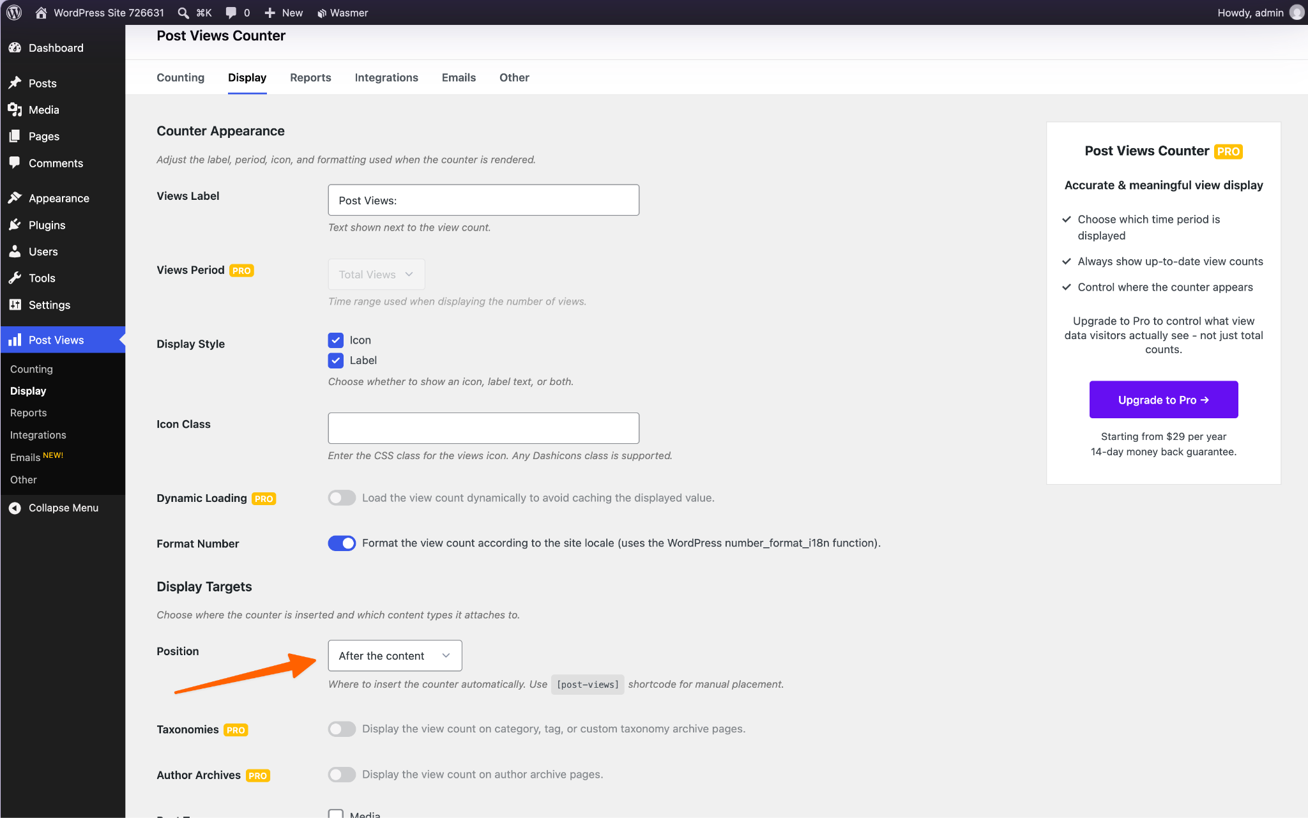The height and width of the screenshot is (818, 1308).
Task: Turn off the Format Number toggle
Action: [x=342, y=543]
